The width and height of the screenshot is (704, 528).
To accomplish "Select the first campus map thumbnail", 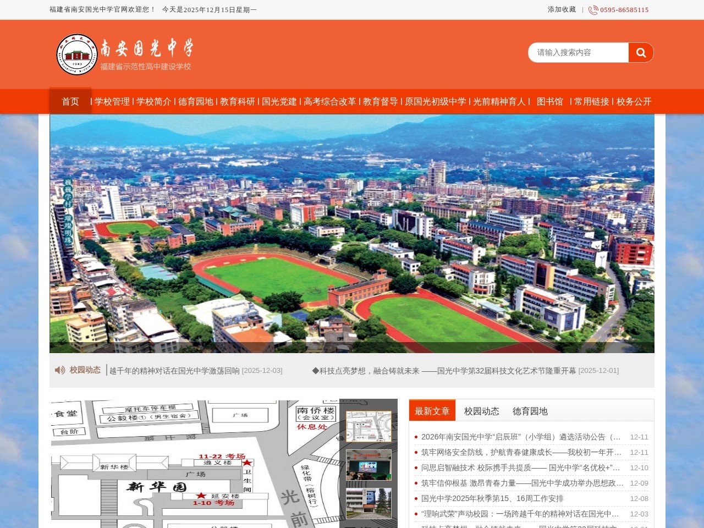I will (x=369, y=426).
